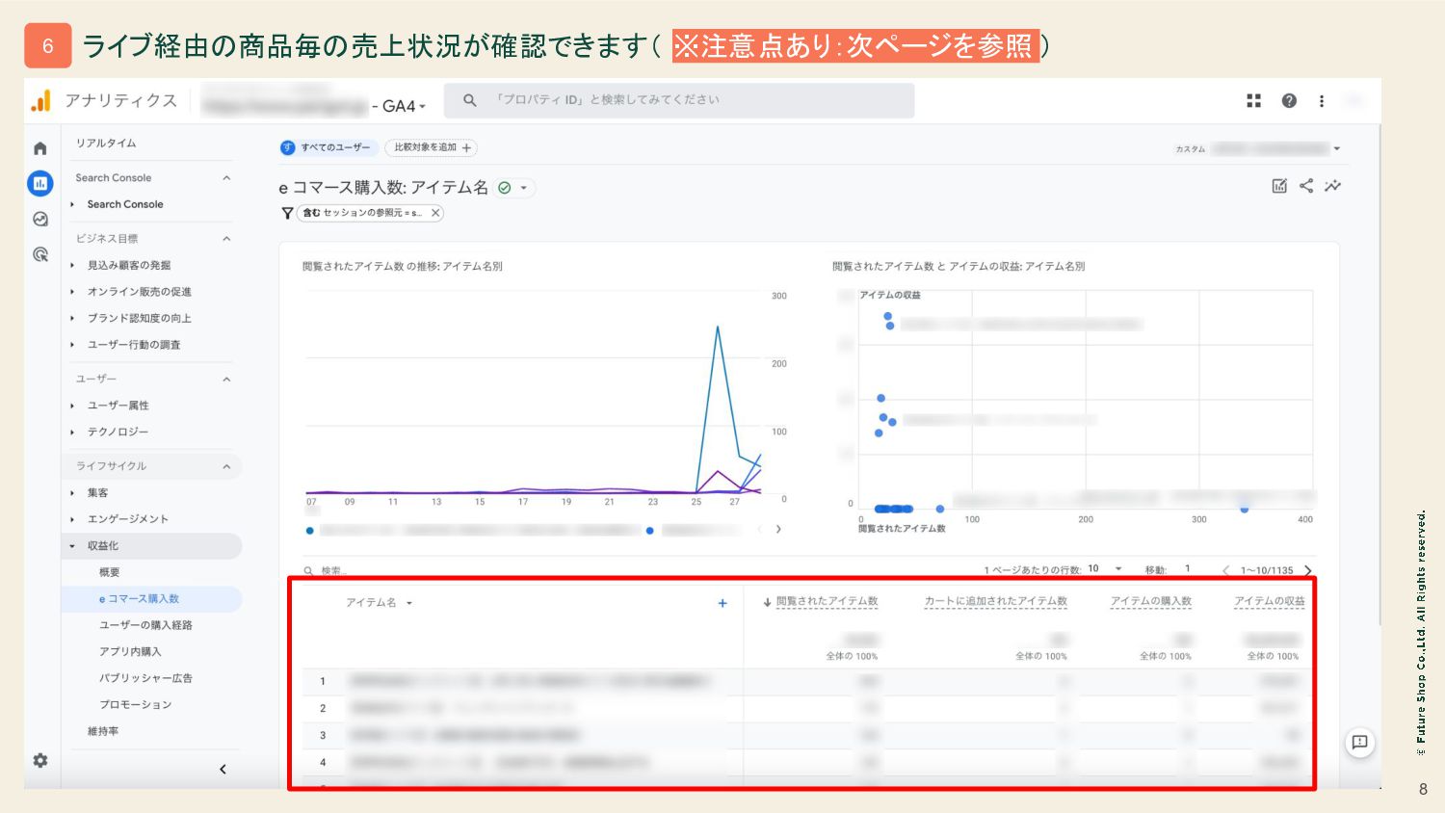Expand 見込み顧客の発掘 menu item
The width and height of the screenshot is (1445, 813).
tap(72, 265)
